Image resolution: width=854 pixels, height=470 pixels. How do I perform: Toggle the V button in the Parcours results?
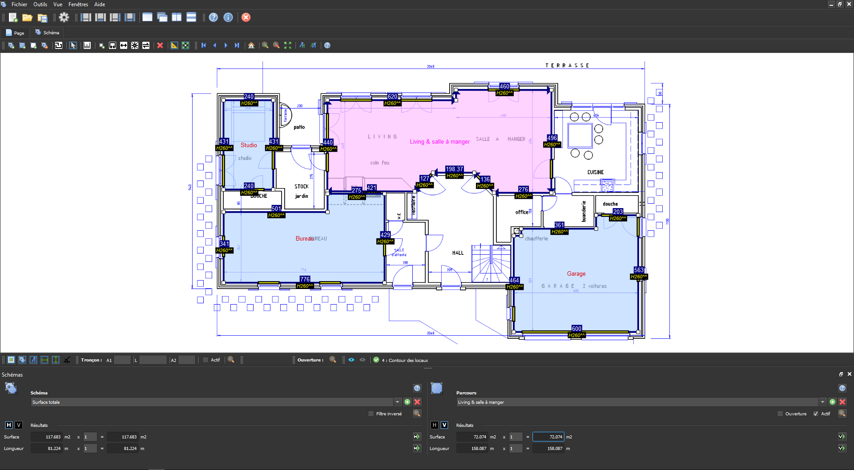pos(444,425)
